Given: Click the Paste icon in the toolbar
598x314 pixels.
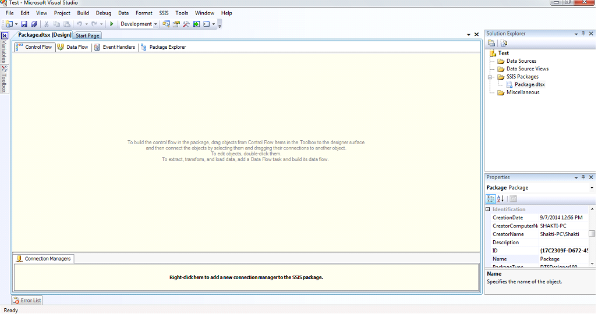Looking at the screenshot, I should [67, 24].
